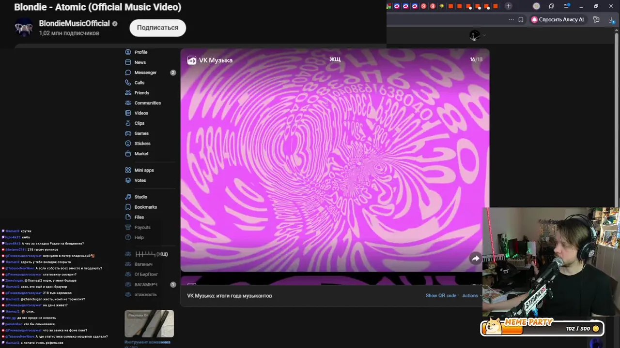
Task: Click the ЖЩ label atop the story
Action: pyautogui.click(x=335, y=59)
